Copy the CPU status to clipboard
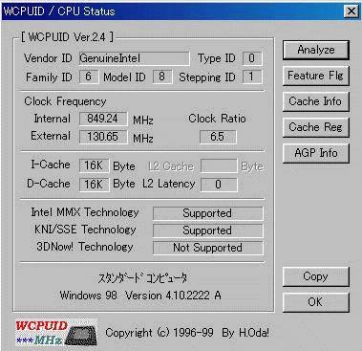This screenshot has width=362, height=351. click(x=316, y=276)
